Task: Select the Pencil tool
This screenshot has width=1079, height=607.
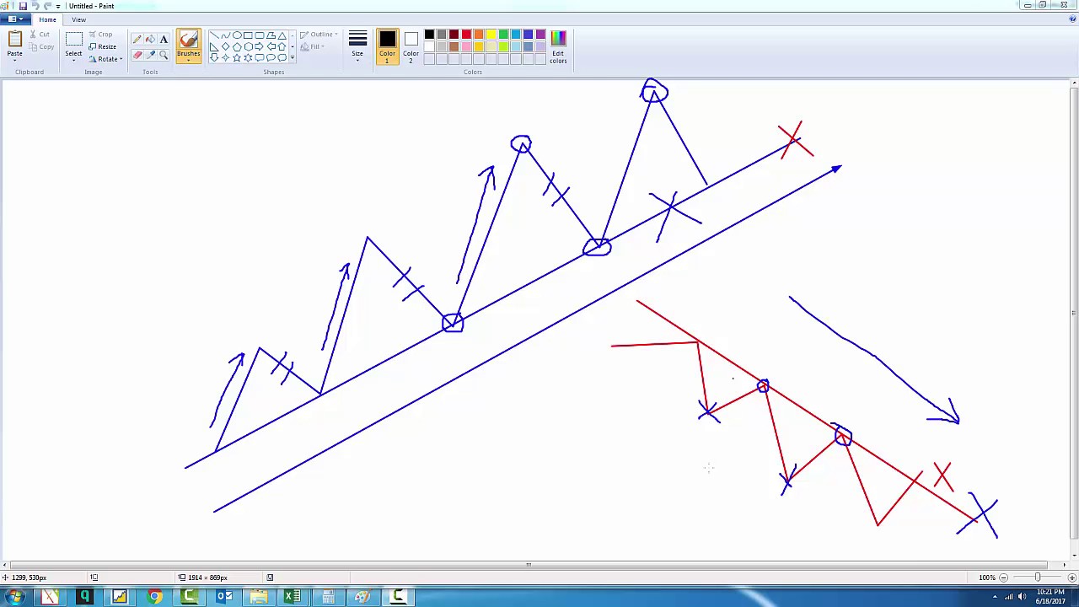Action: (x=137, y=40)
